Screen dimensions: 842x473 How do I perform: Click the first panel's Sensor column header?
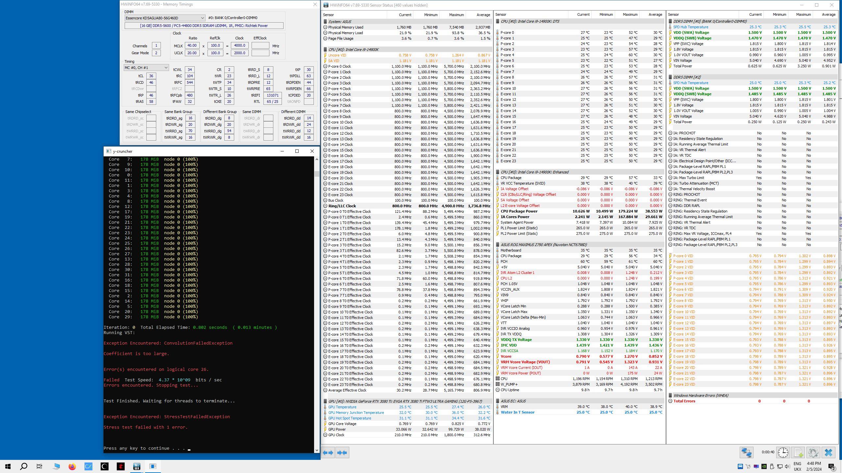tap(354, 15)
